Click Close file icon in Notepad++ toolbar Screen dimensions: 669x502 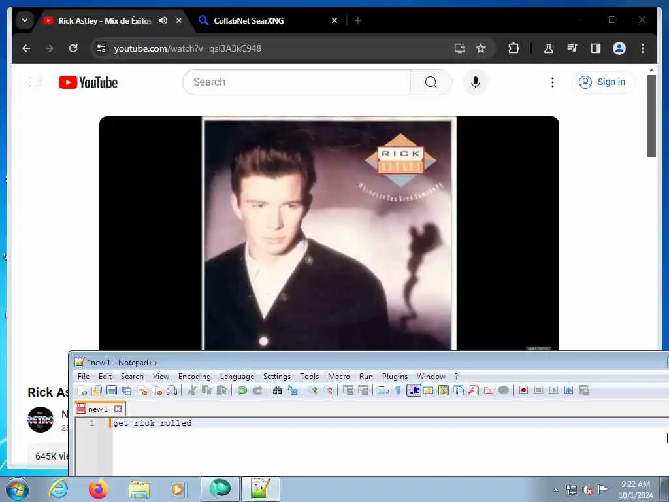pos(142,390)
